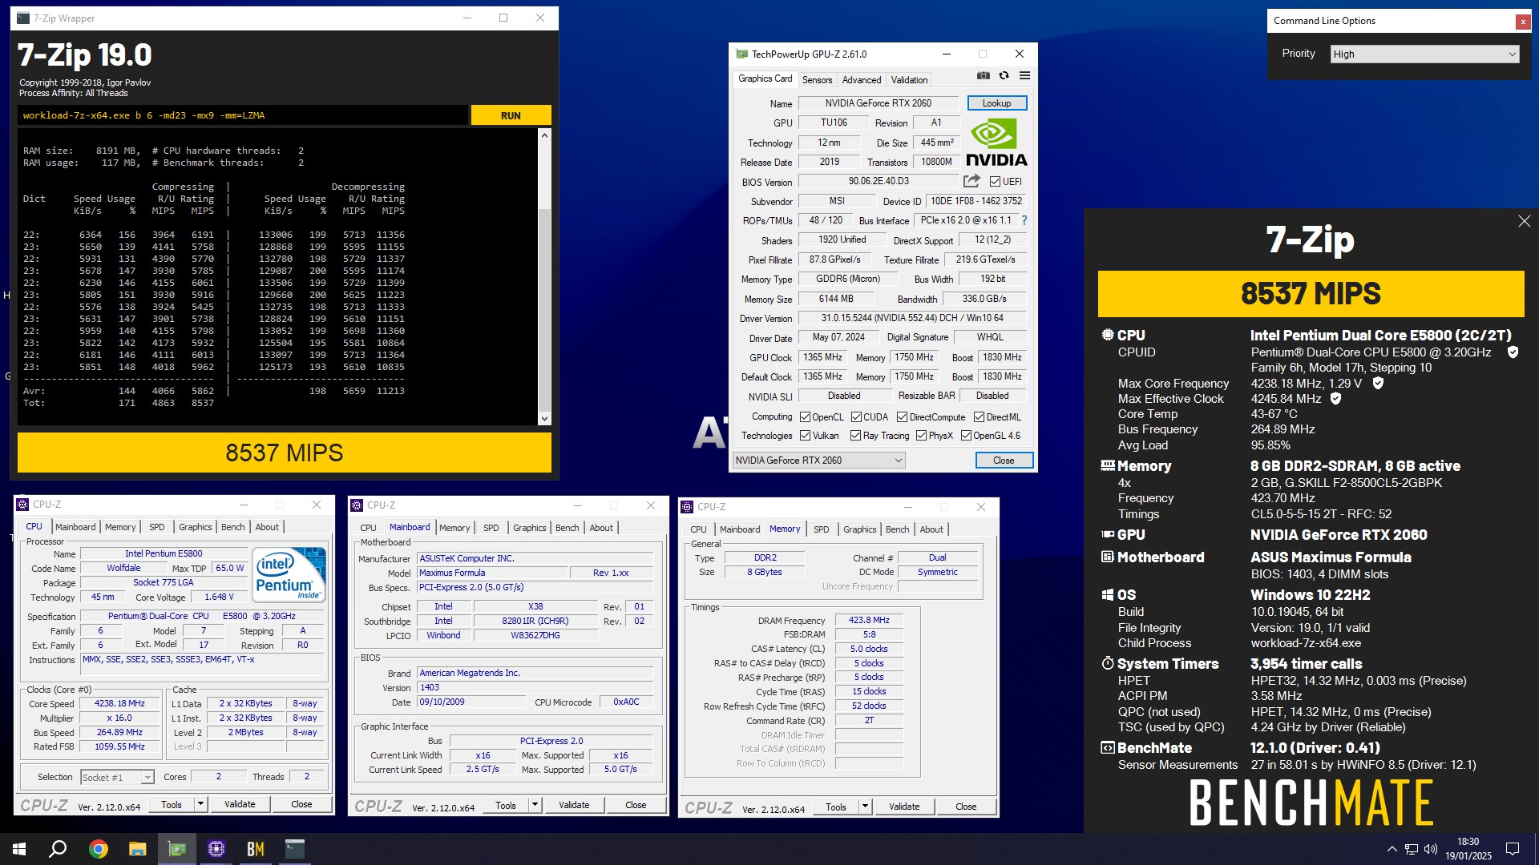Switch to Validation tab in GPU-Z

coord(909,79)
